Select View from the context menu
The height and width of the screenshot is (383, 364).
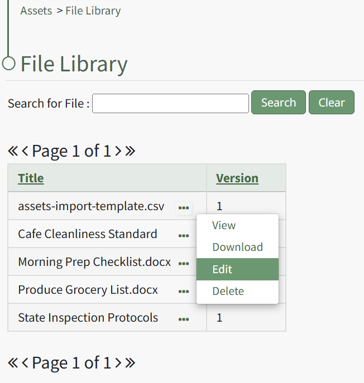click(224, 226)
